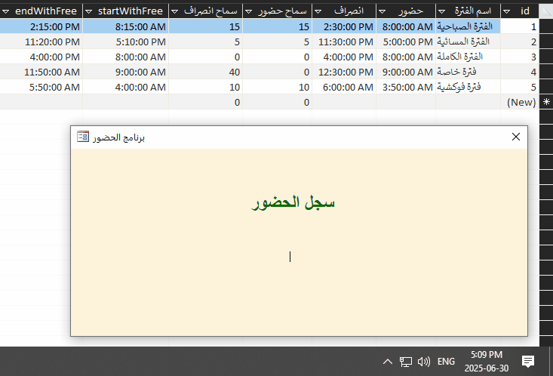The width and height of the screenshot is (553, 376).
Task: Select the اسم الفترة column header
Action: click(x=469, y=11)
